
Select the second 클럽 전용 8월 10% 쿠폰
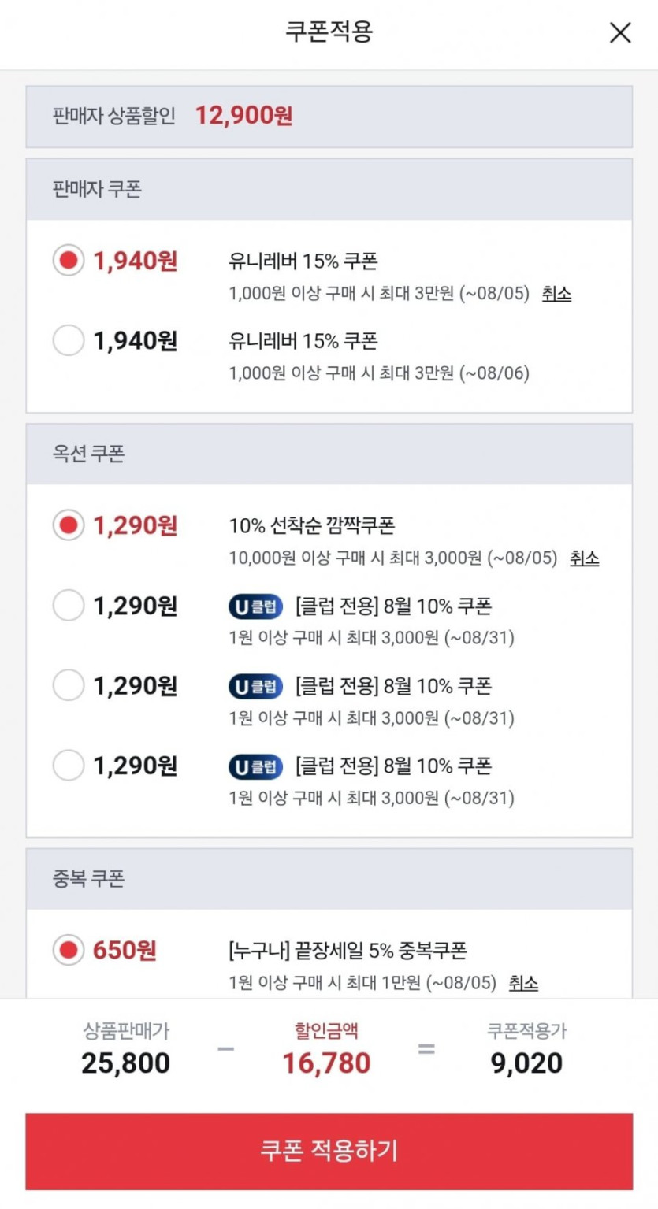pyautogui.click(x=69, y=685)
